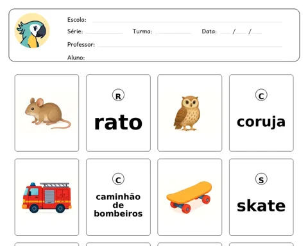The width and height of the screenshot is (308, 246).
Task: Click the caminhão de bombeiros text
Action: click(x=118, y=205)
